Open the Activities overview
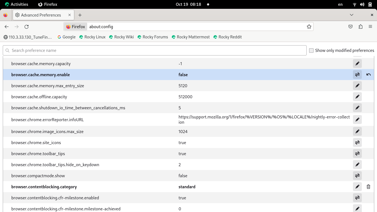Screen dimensions: 377x212 [x=17, y=4]
